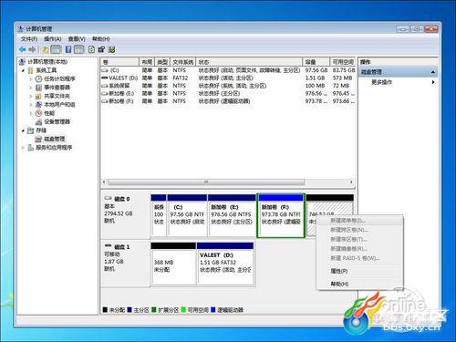Select the (C:) 97.56 GB partition block

[x=187, y=215]
